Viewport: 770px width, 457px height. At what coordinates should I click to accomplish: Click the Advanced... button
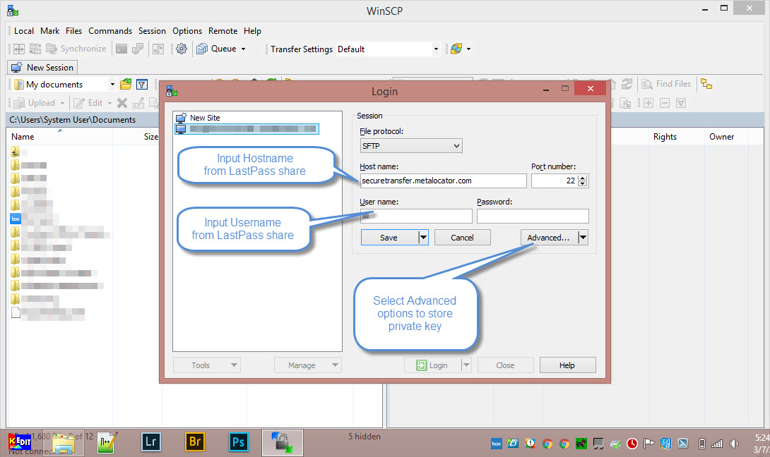(548, 238)
